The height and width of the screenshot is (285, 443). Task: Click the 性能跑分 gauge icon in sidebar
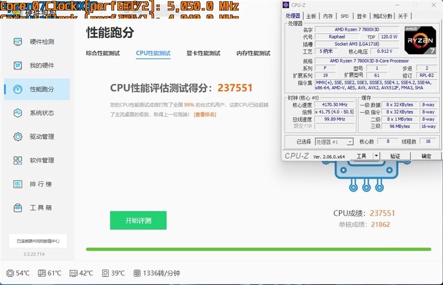pyautogui.click(x=18, y=89)
